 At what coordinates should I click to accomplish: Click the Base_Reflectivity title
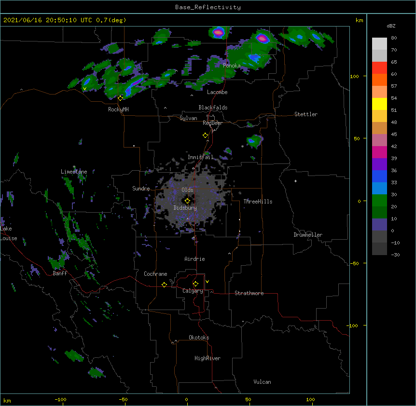(208, 7)
